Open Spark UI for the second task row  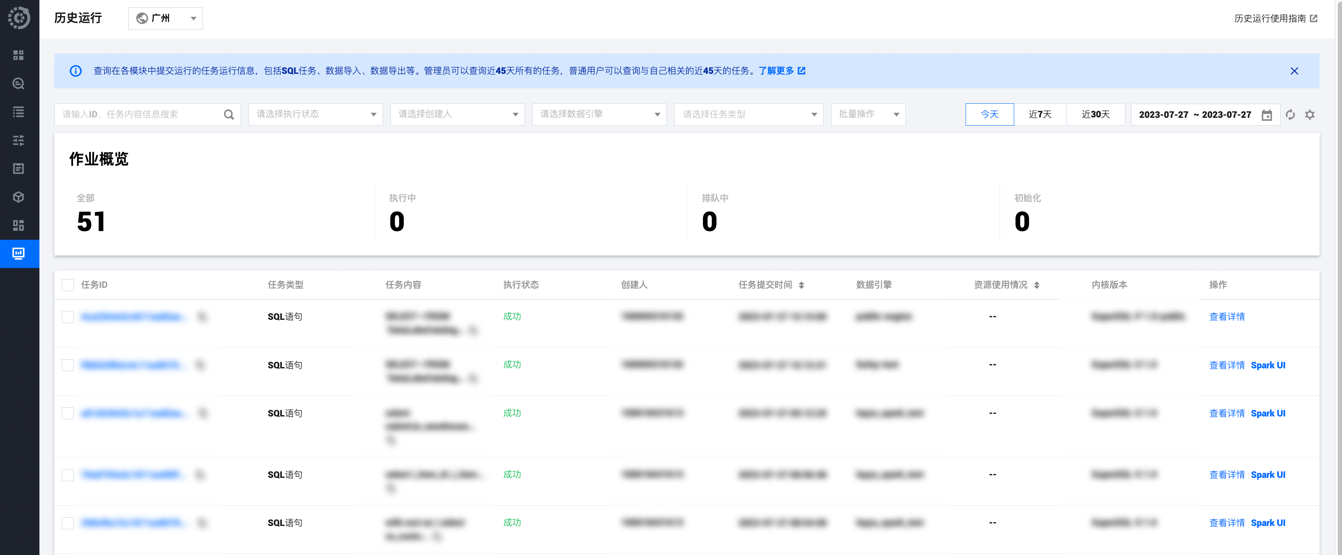(x=1267, y=365)
